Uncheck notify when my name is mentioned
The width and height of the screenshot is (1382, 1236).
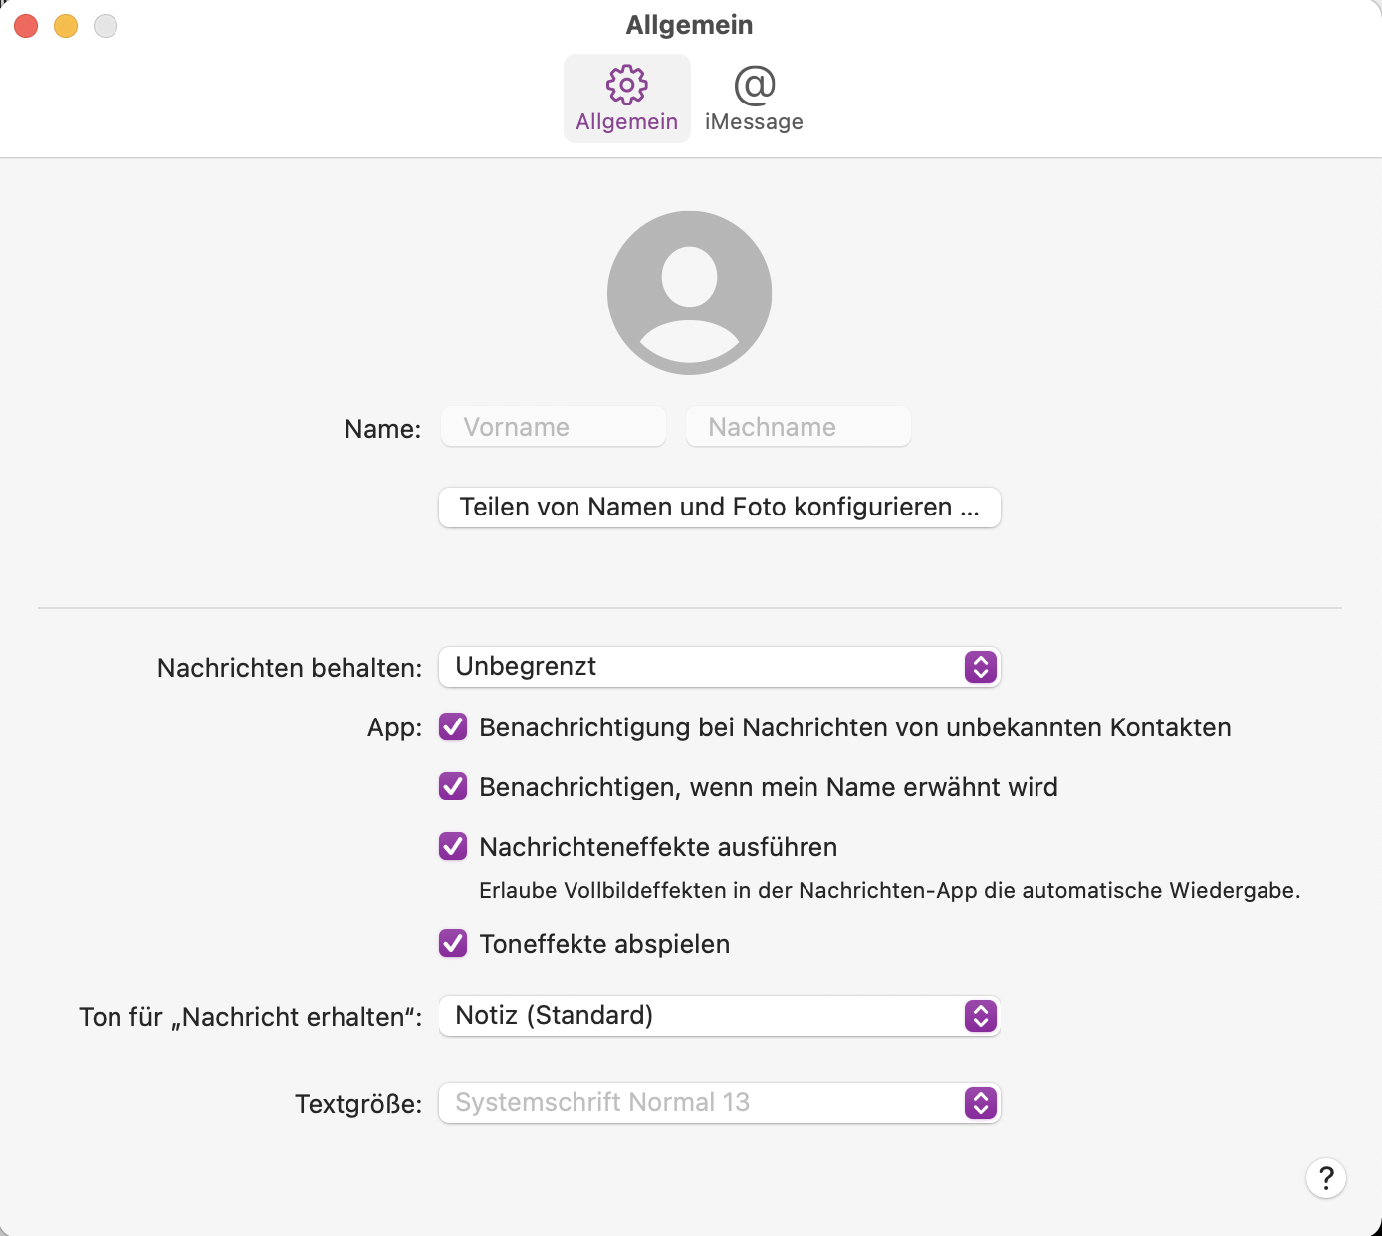coord(453,787)
